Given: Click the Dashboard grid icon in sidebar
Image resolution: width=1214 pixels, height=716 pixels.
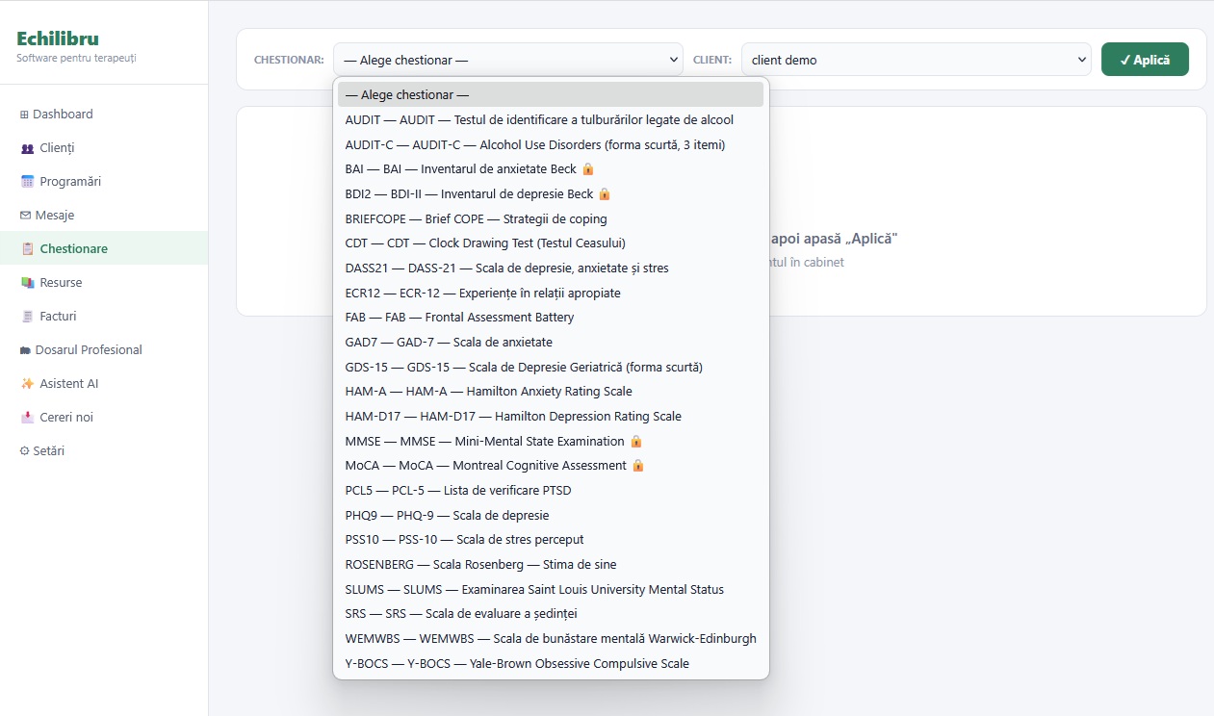Looking at the screenshot, I should click(x=24, y=115).
